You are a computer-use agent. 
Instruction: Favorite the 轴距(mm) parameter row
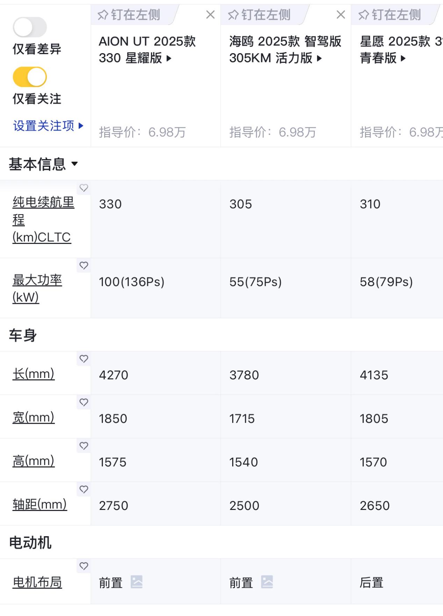(84, 490)
